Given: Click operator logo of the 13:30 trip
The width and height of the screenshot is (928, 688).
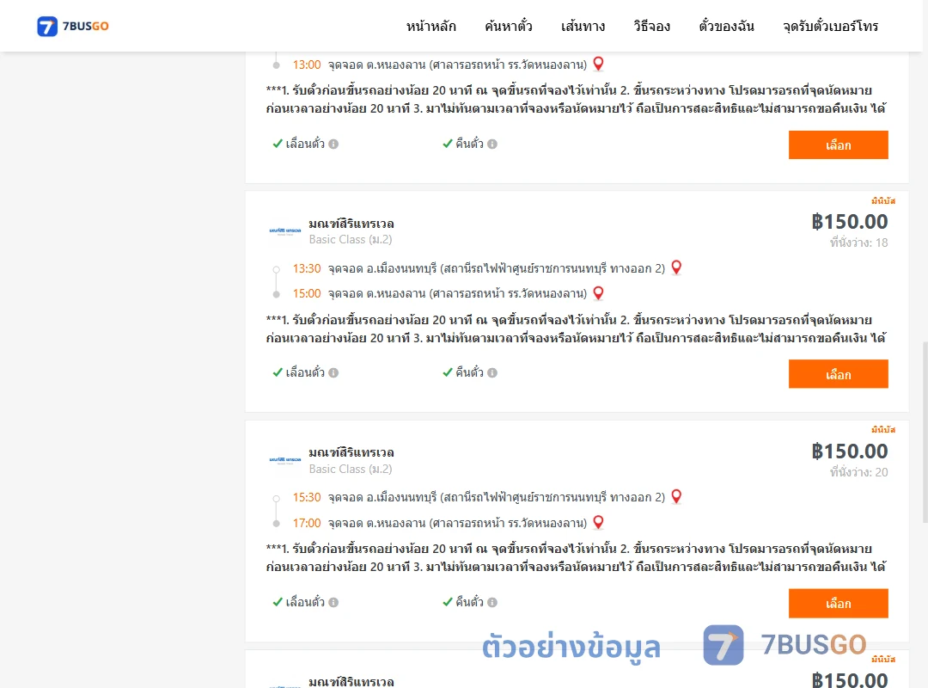Looking at the screenshot, I should click(x=285, y=231).
